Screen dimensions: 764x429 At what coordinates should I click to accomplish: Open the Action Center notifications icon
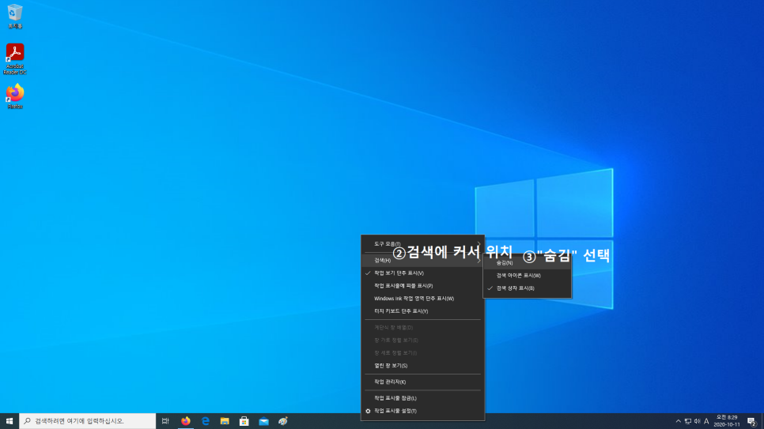point(752,422)
